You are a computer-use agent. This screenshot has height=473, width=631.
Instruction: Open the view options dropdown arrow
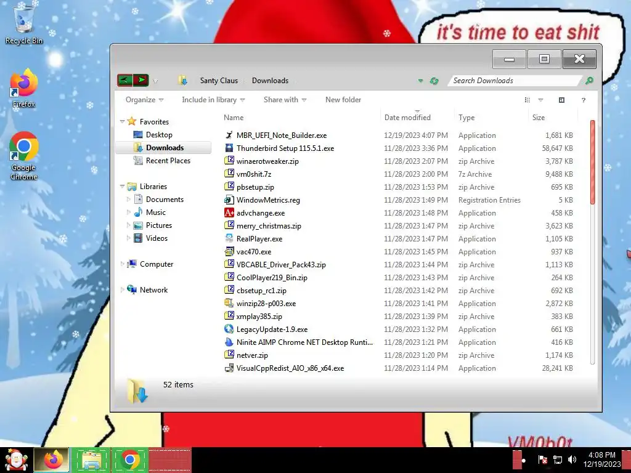(541, 100)
